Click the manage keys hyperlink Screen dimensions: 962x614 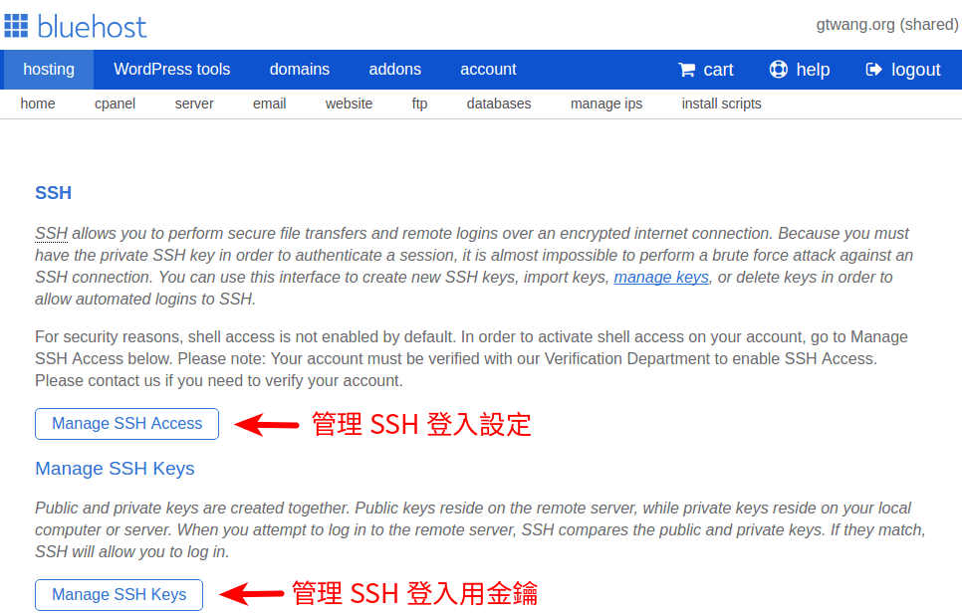(660, 278)
